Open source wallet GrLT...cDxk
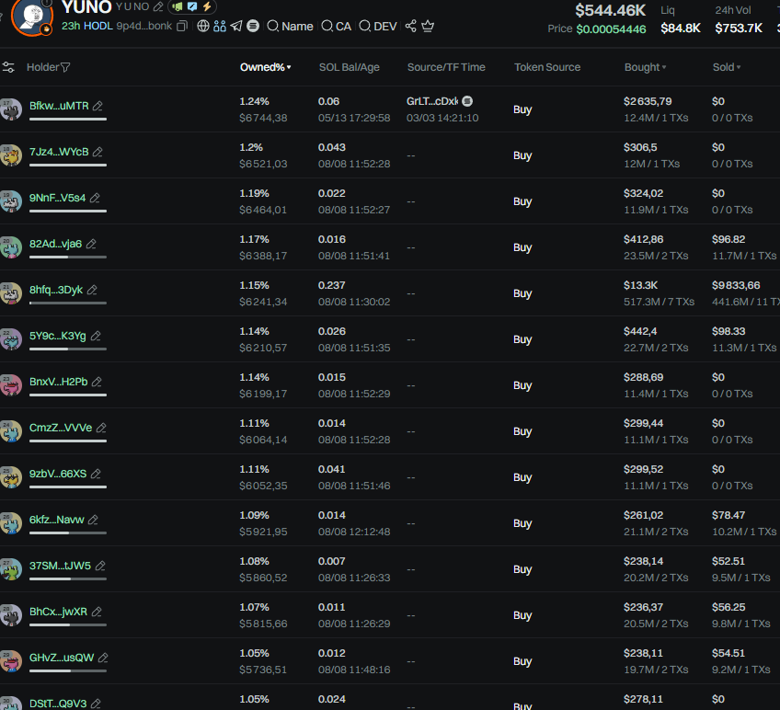Screen dimensions: 780x710 pos(431,101)
